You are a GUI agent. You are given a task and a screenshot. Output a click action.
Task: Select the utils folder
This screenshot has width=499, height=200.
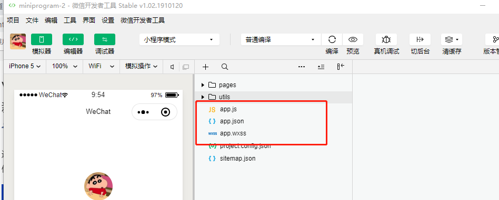(x=273, y=97)
